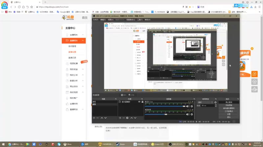Screen dimensions: 263x147
Task: Expand the 直播带货 sidebar section
Action: tap(83, 109)
